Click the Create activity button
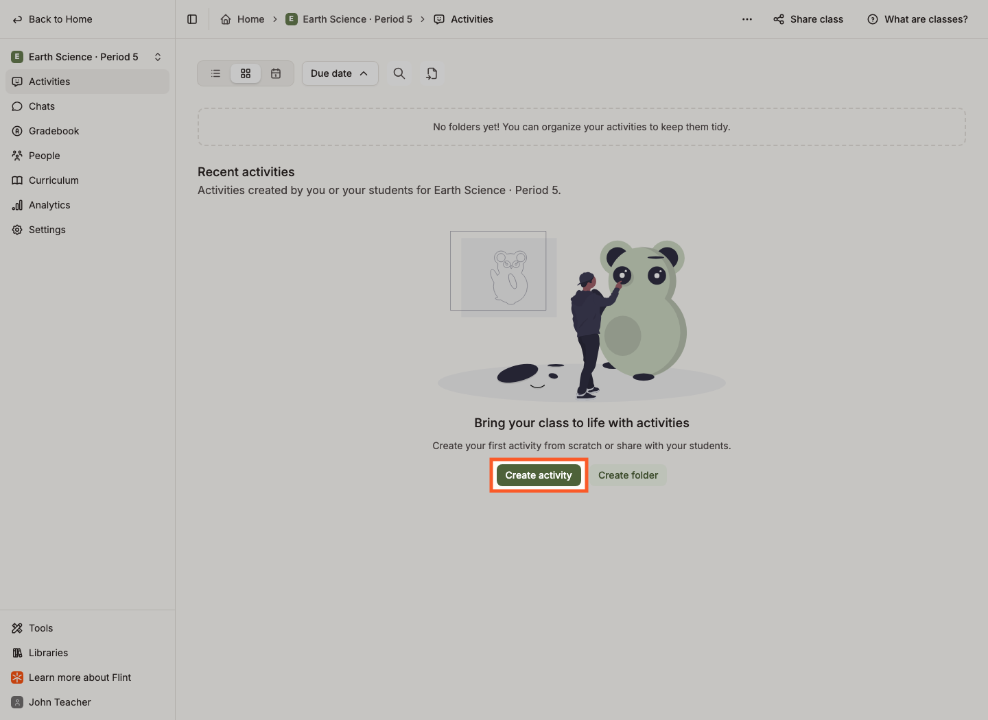This screenshot has height=720, width=988. [539, 475]
